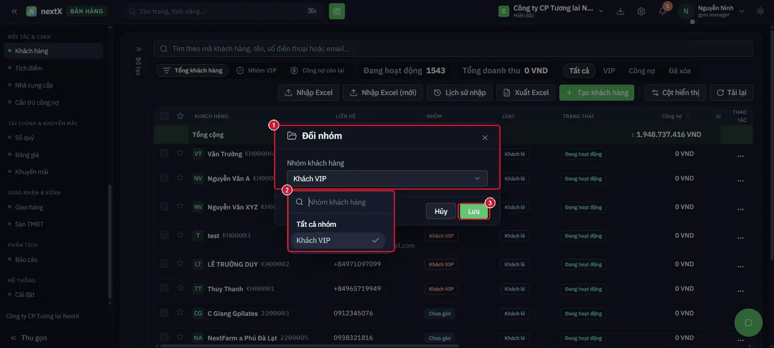Switch to the Công nợ tab

click(642, 71)
